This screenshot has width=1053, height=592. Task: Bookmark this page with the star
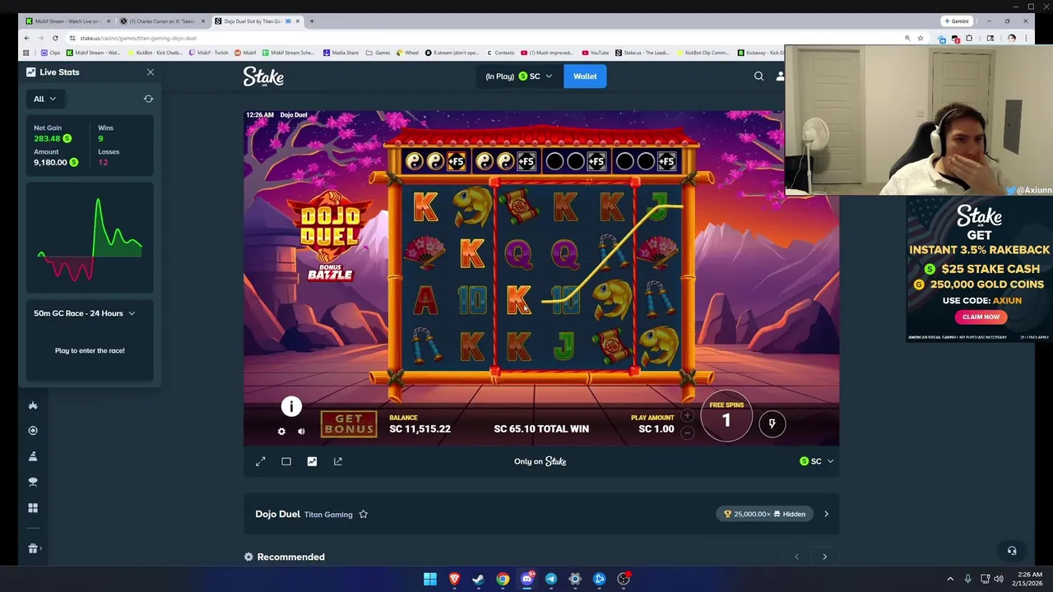click(x=921, y=38)
